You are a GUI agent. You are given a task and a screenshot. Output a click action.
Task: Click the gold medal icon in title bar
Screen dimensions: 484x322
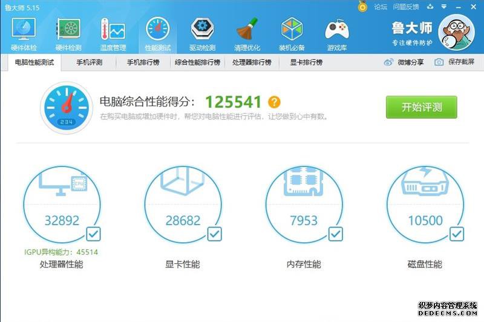(362, 6)
